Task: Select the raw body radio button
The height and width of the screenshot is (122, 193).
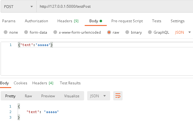Action: pyautogui.click(x=109, y=32)
